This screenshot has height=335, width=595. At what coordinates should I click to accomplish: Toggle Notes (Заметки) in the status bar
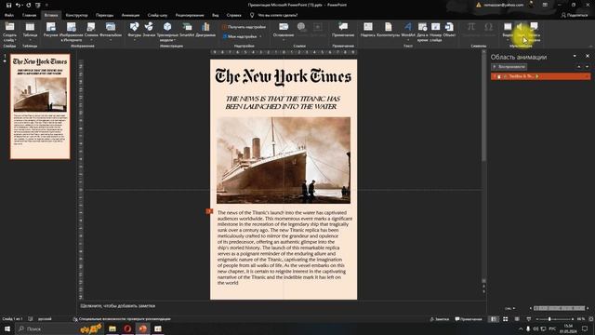pyautogui.click(x=440, y=319)
